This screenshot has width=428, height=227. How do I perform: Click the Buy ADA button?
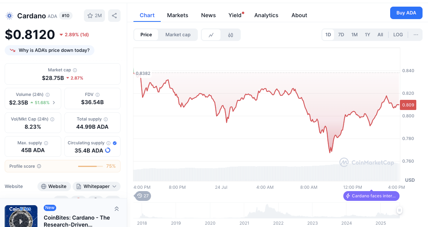pyautogui.click(x=406, y=13)
